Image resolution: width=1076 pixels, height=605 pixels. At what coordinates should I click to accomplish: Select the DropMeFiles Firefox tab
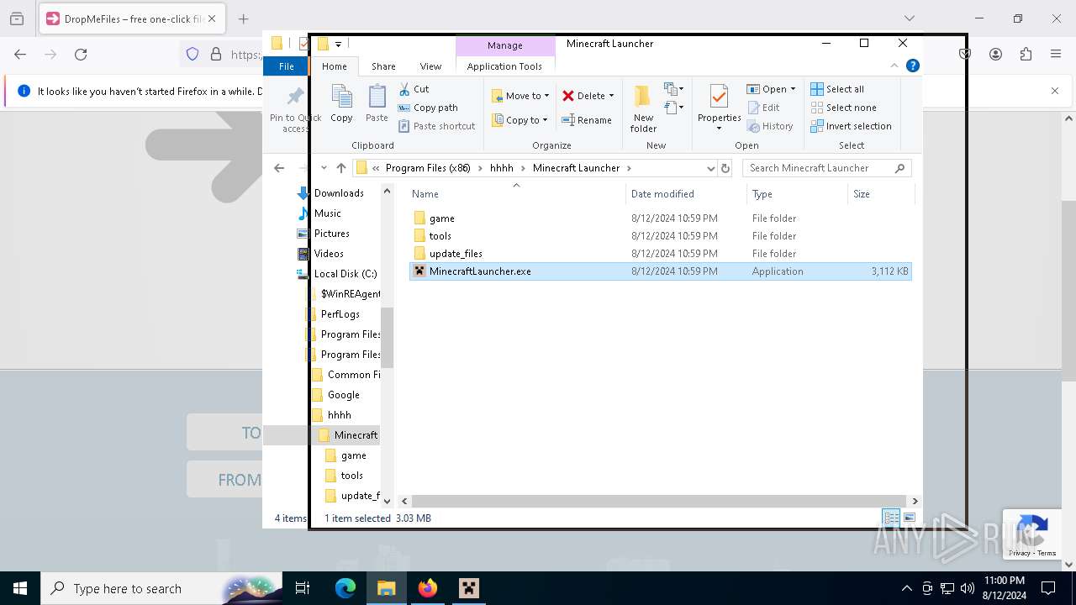point(132,18)
